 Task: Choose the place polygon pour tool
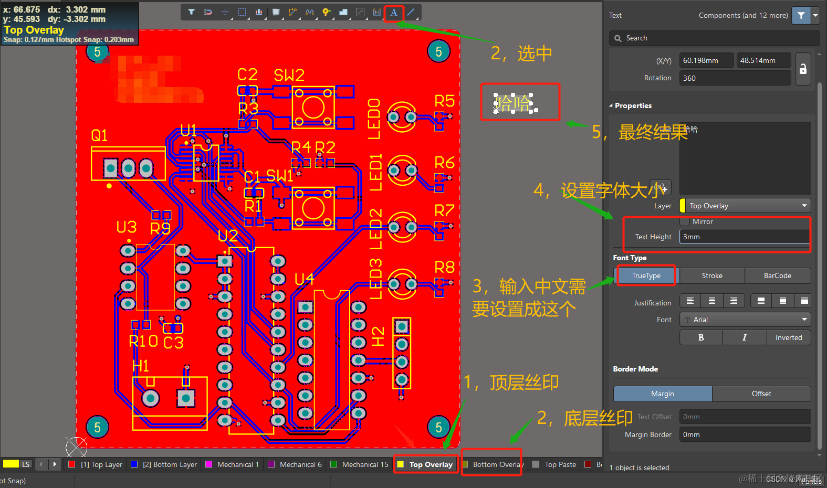click(343, 12)
